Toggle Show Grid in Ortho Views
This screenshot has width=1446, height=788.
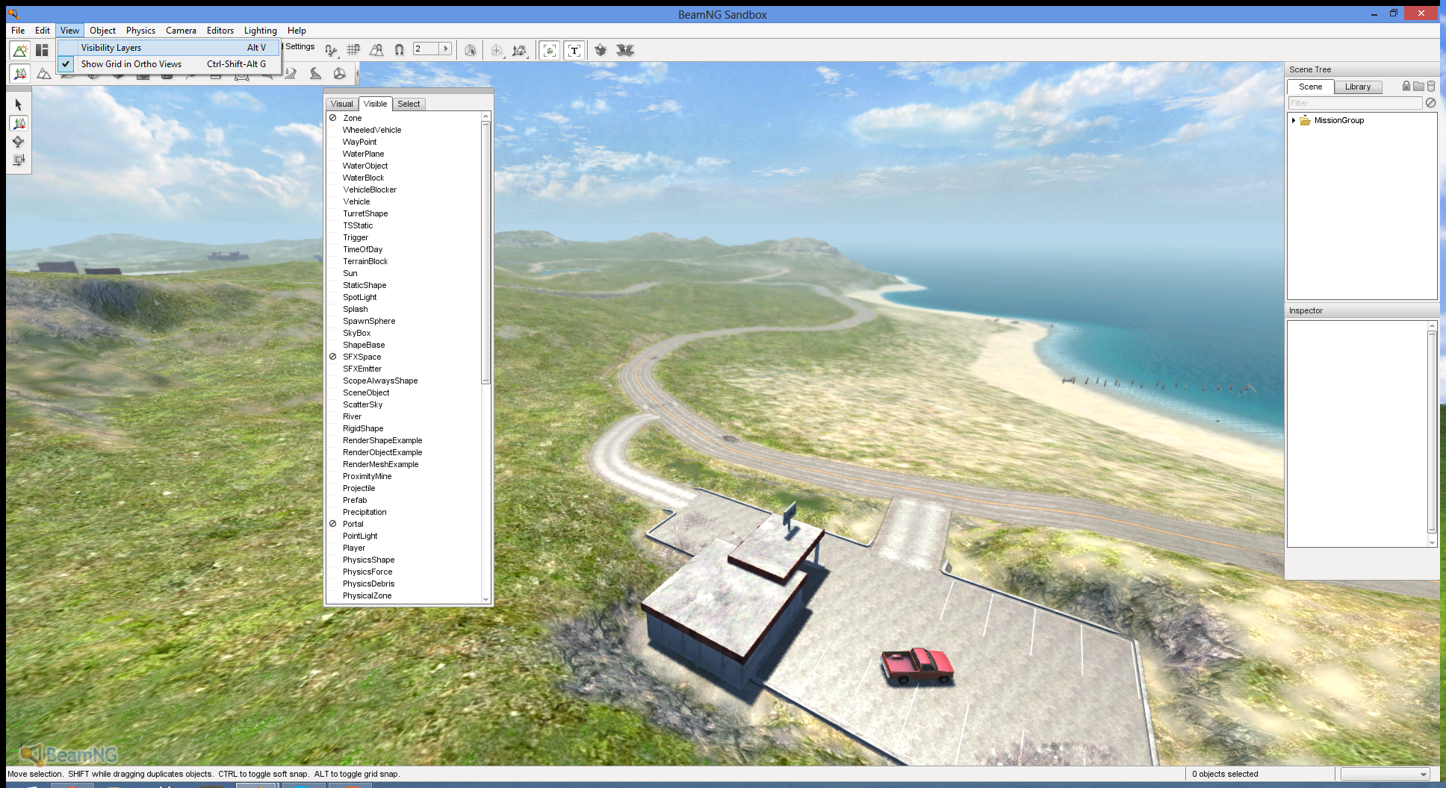coord(131,64)
